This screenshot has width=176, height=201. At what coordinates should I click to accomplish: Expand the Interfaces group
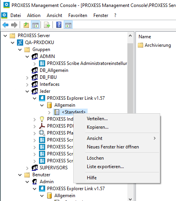coord(27,84)
